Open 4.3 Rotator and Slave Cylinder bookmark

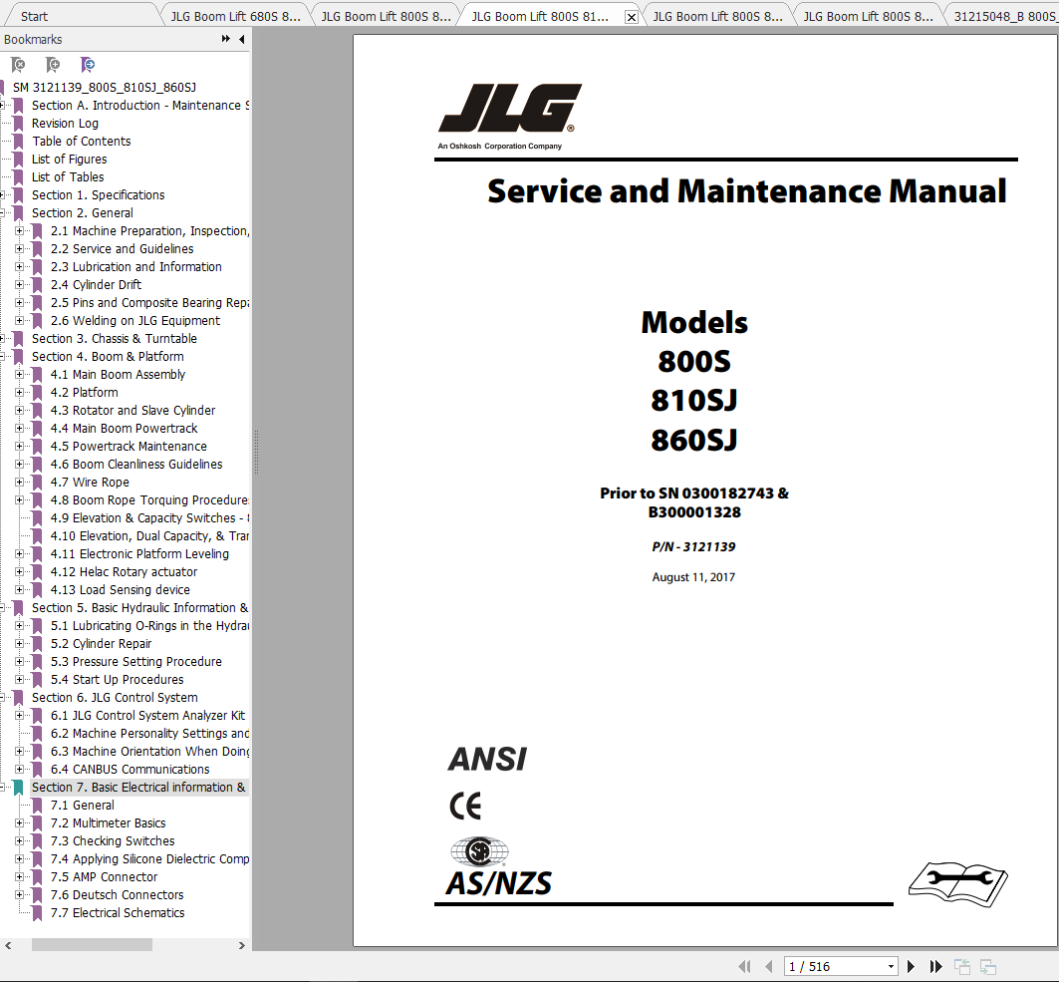[132, 410]
